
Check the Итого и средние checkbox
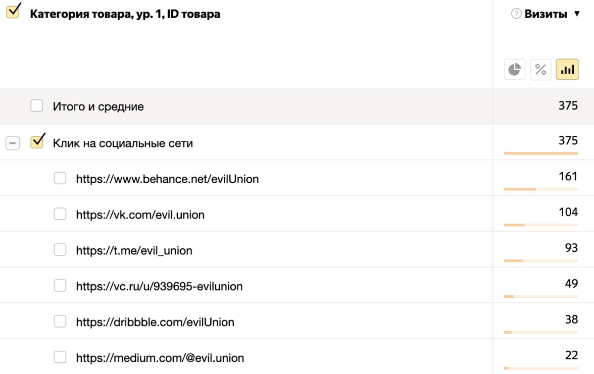[x=37, y=106]
